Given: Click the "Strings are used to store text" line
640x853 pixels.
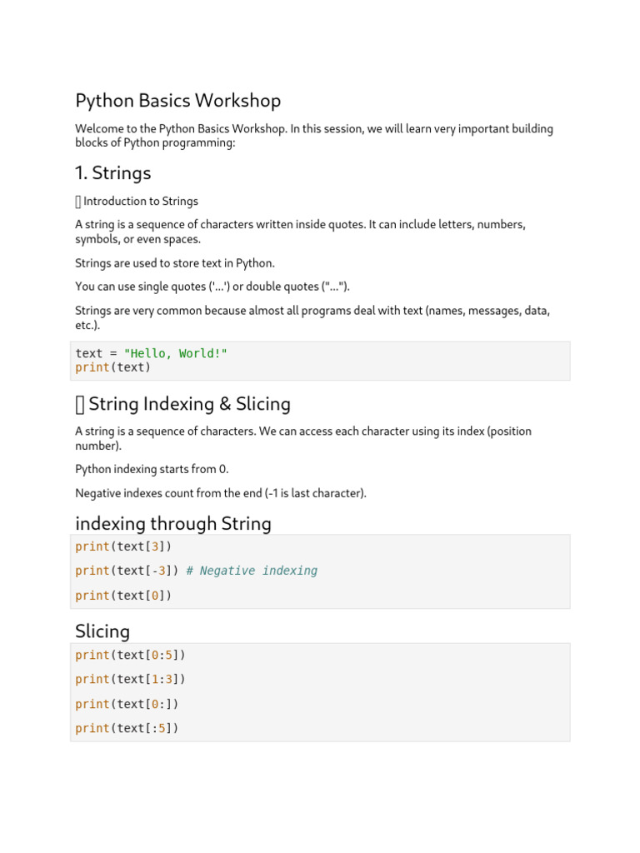Looking at the screenshot, I should coord(174,263).
